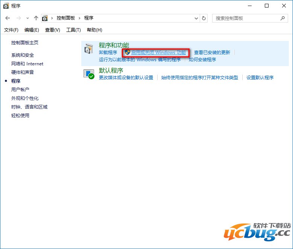Open the recent locations dropdown arrow
293x249 pixels.
27,18
